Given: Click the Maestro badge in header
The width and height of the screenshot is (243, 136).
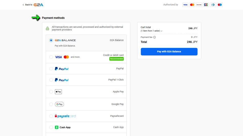Looking at the screenshot, I should click(220, 5).
